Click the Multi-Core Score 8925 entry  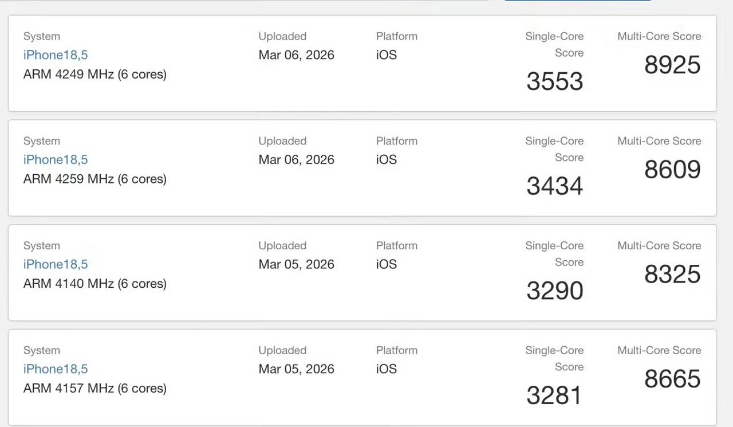[672, 65]
